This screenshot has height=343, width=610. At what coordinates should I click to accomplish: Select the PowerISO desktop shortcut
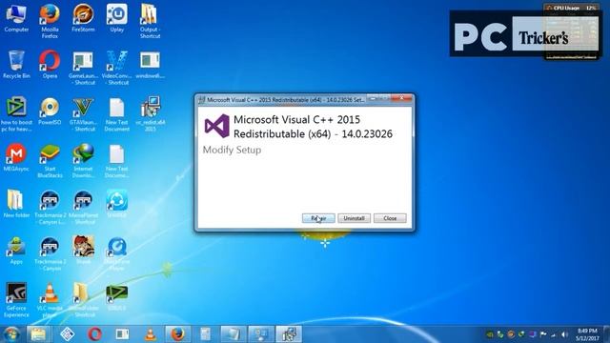point(50,111)
